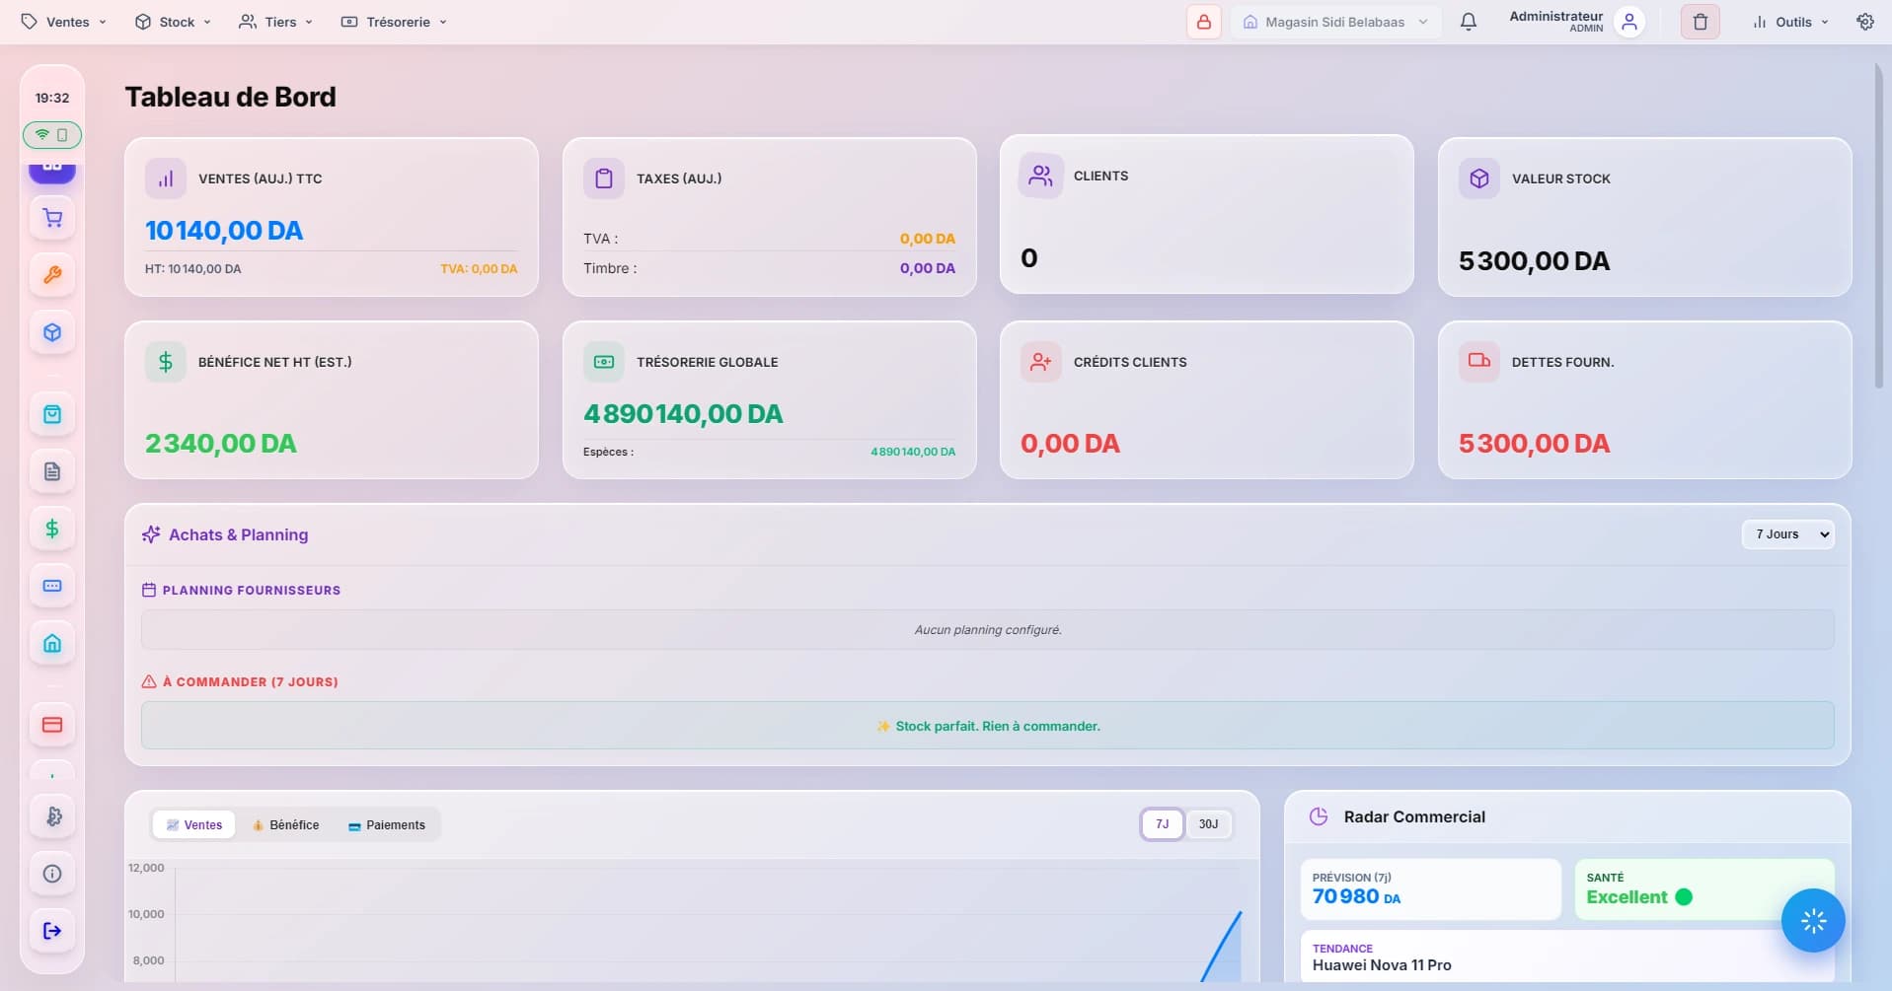Click the trash can button in top bar
Screen dimensions: 1892x991
1700,22
